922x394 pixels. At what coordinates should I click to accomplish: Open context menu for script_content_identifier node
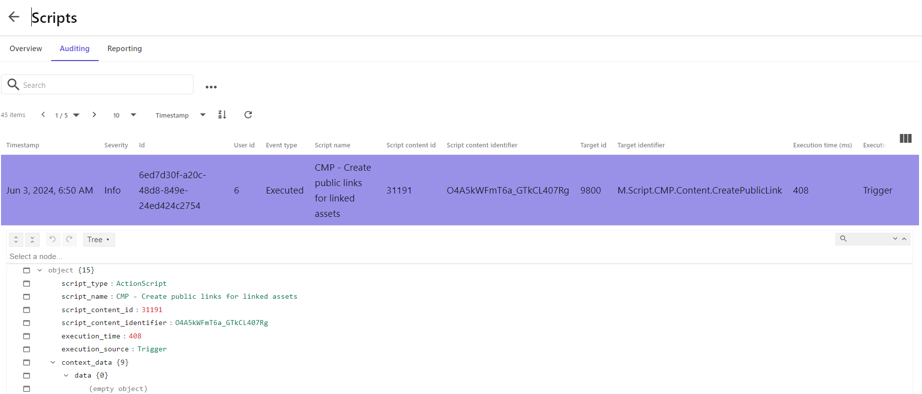point(27,323)
